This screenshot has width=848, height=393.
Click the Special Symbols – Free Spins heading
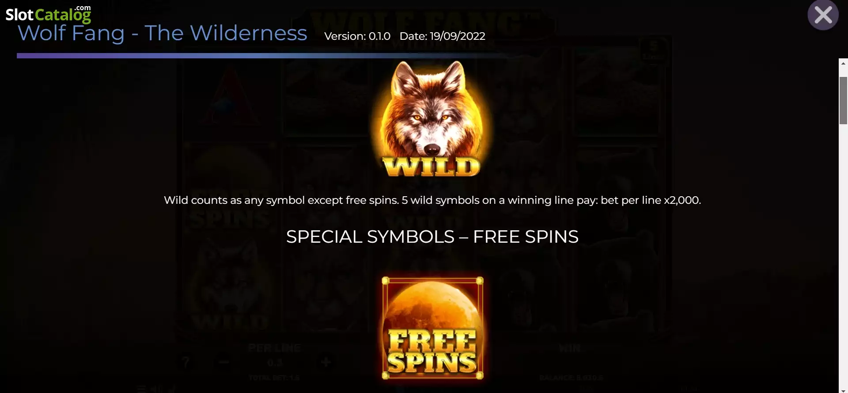point(432,237)
